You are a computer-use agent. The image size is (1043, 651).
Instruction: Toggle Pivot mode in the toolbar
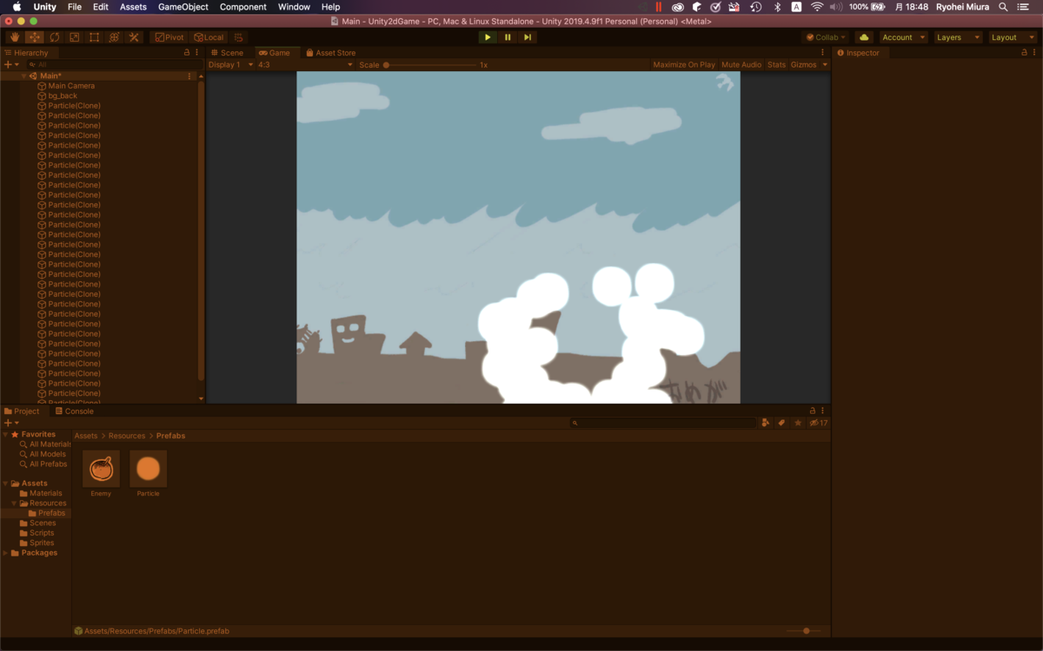point(169,36)
